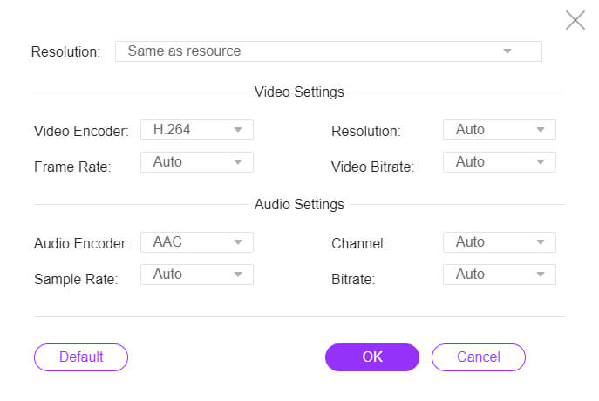Confirm settings with the OK button
This screenshot has height=401, width=599.
(372, 357)
